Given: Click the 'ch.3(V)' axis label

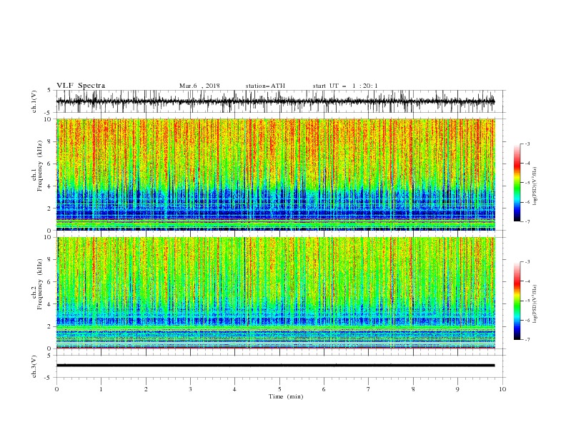Looking at the screenshot, I should [x=34, y=366].
